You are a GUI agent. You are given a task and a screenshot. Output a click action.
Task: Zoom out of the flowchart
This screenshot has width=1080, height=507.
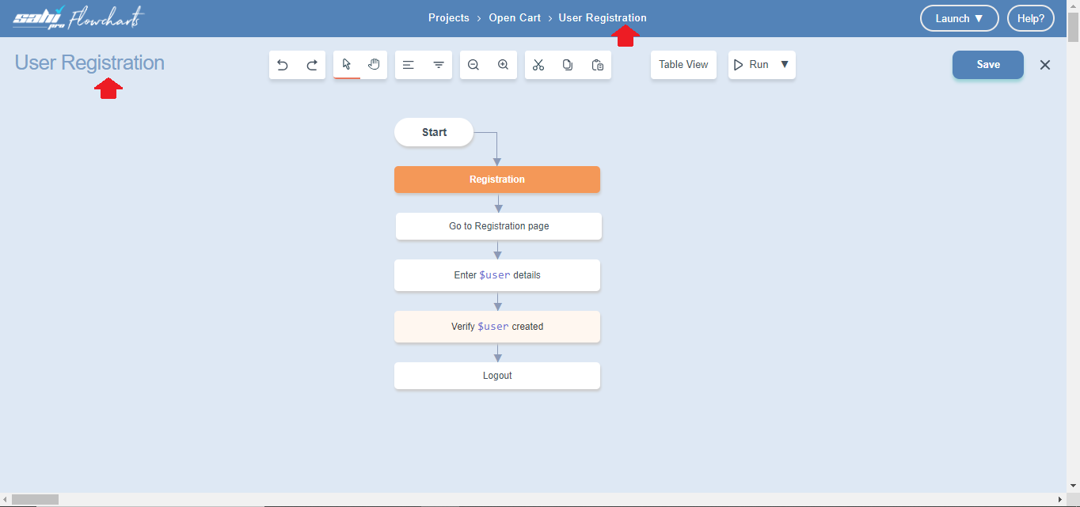[x=473, y=65]
